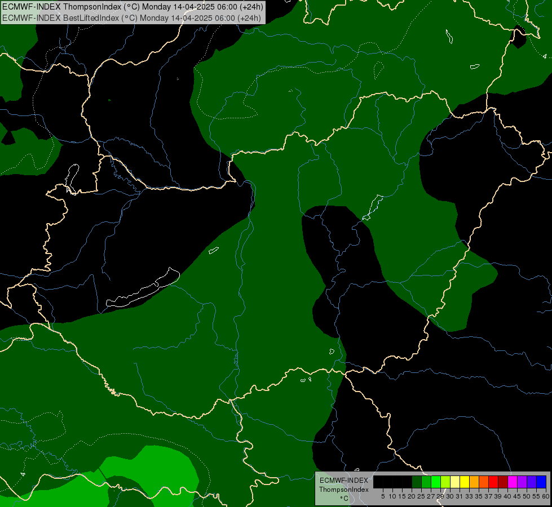
Task: Click the BestLiftedIndex title line at top
Action: coord(132,18)
